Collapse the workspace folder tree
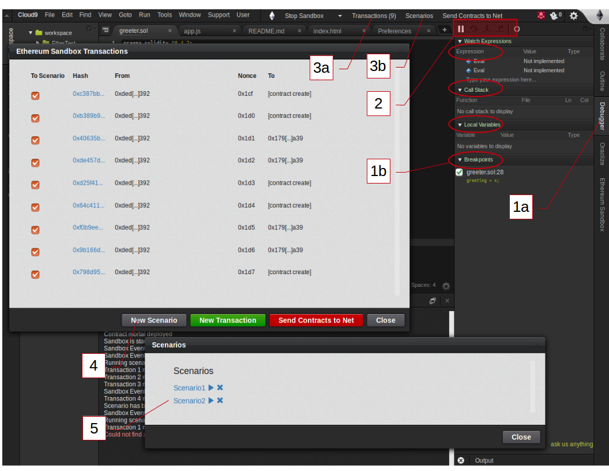 (31, 33)
